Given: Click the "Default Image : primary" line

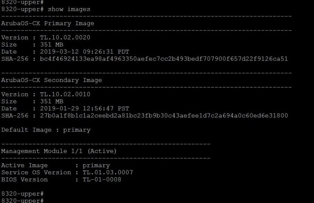Looking at the screenshot, I should [x=46, y=130].
